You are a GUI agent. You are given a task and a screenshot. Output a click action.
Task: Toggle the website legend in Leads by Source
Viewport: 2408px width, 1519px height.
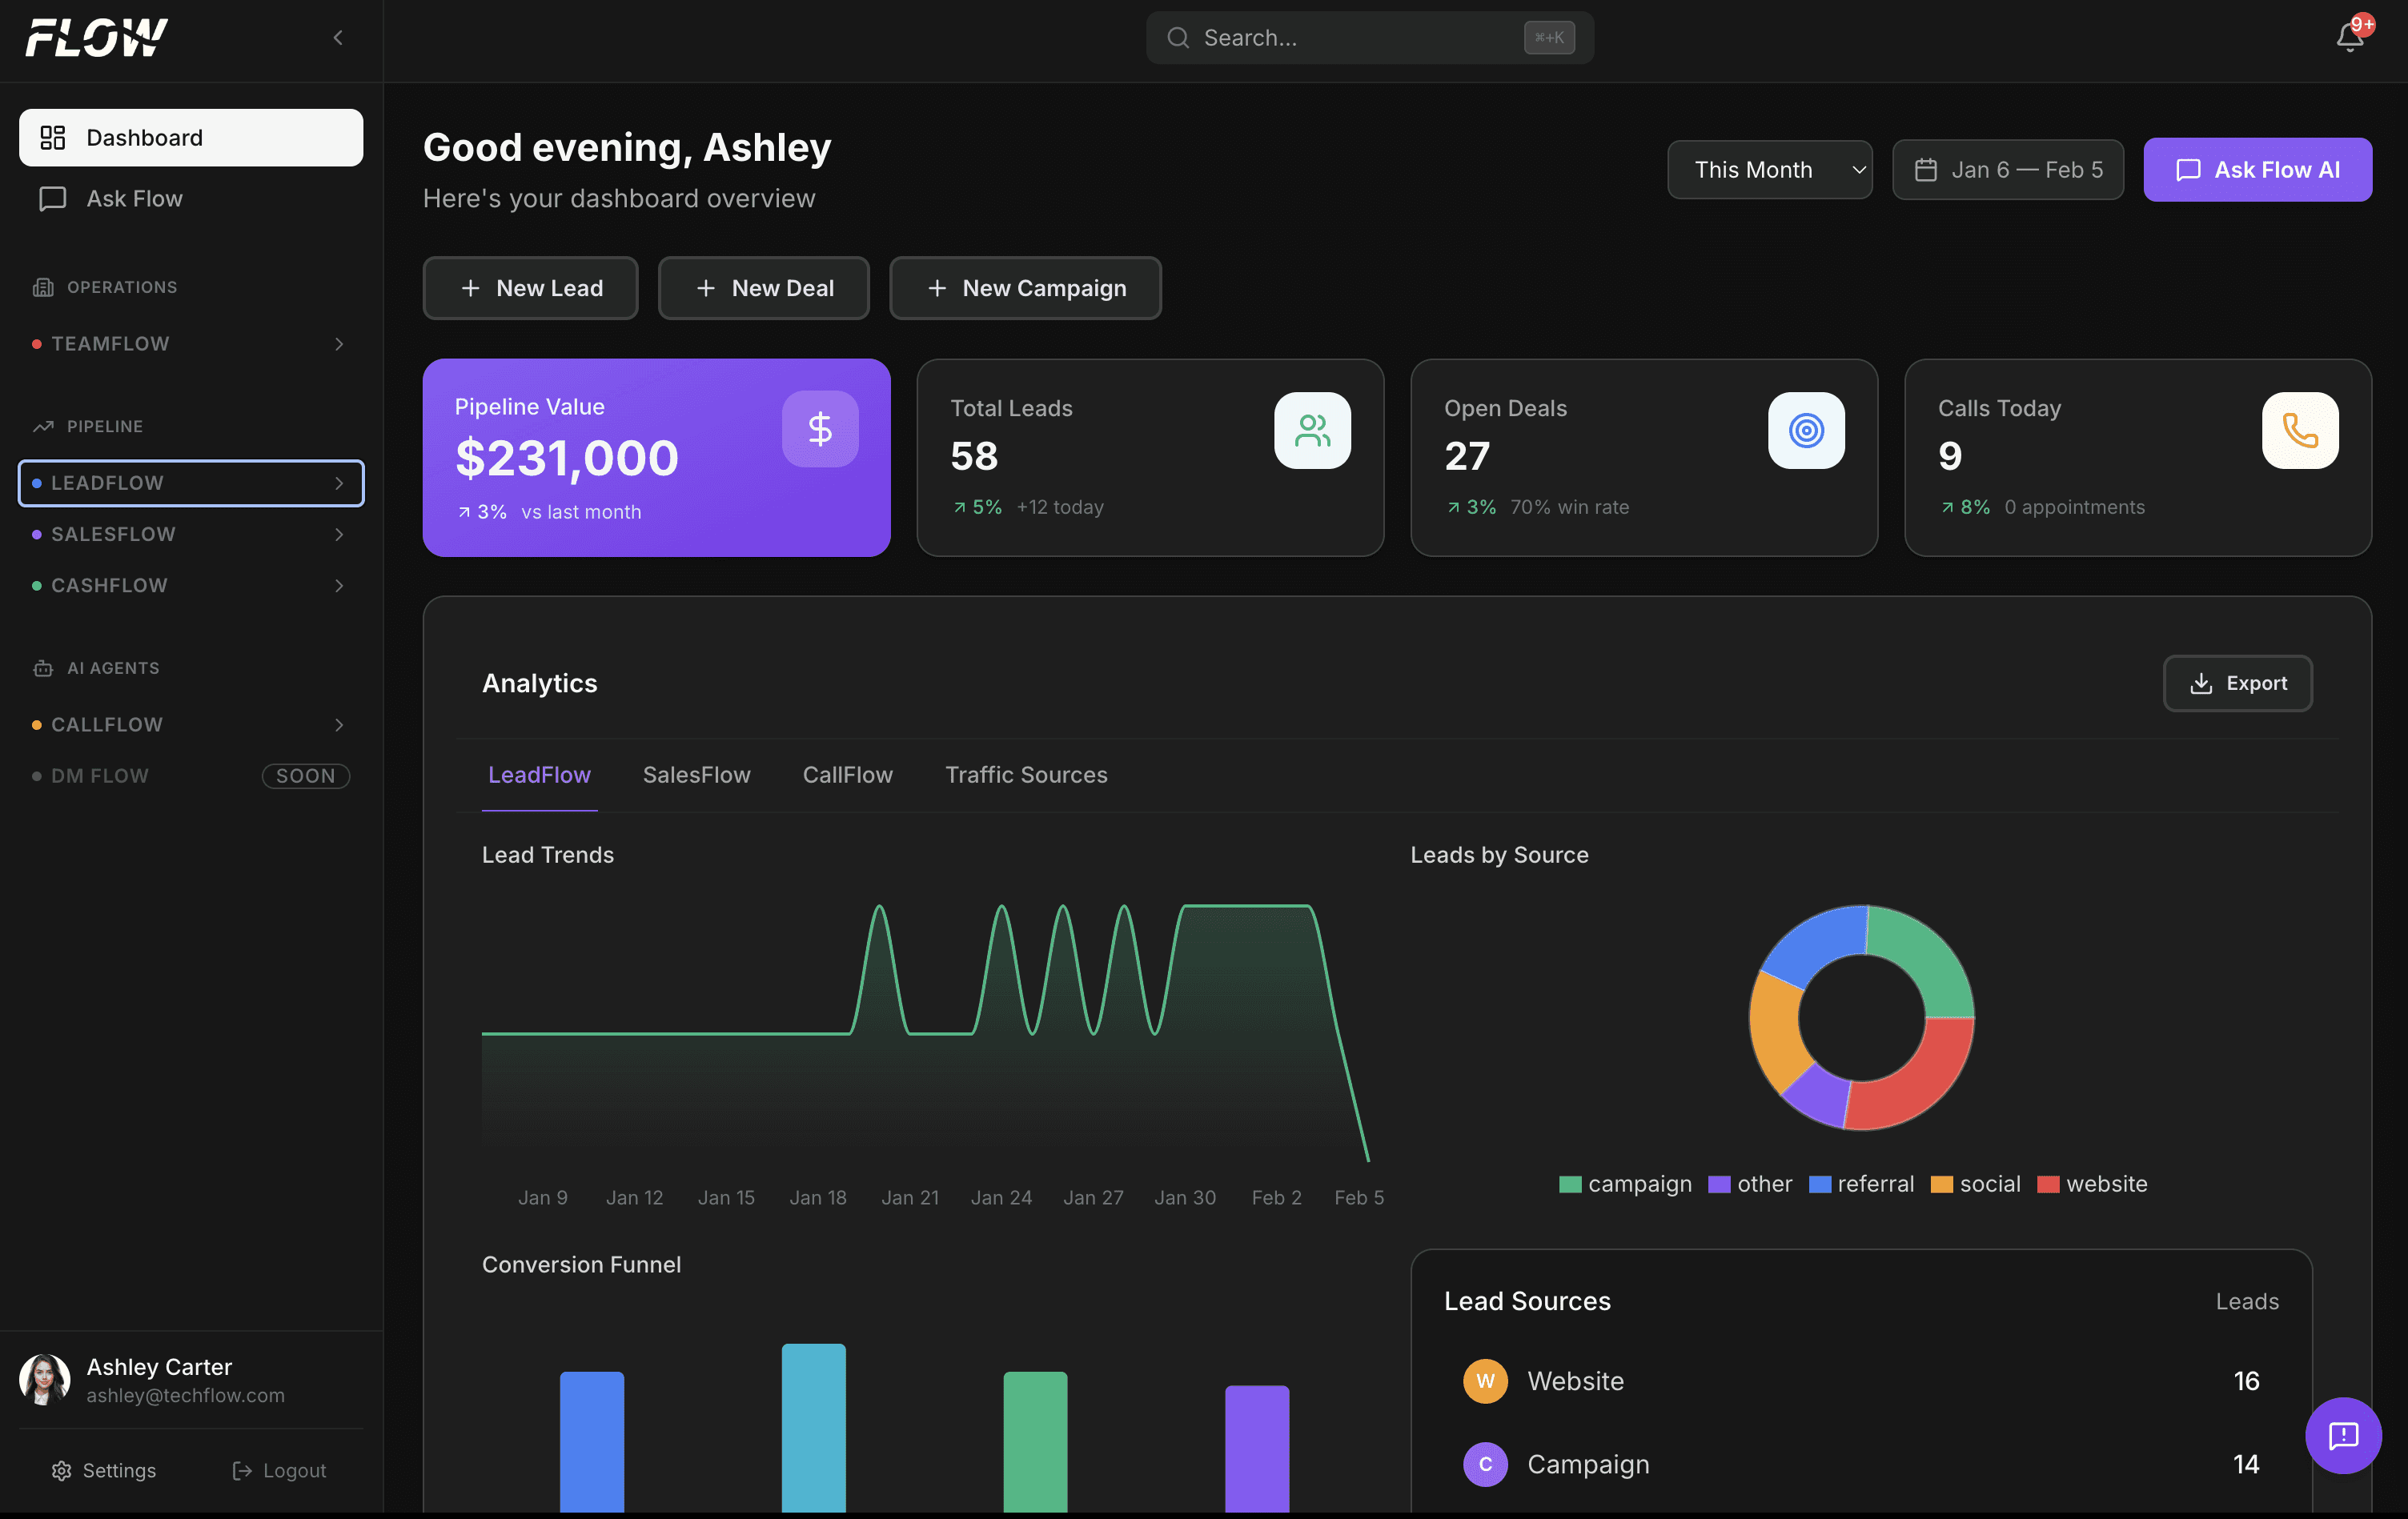coord(2092,1184)
